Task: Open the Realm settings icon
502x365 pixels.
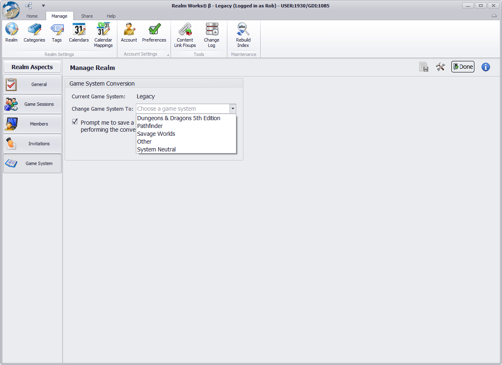Action: pyautogui.click(x=12, y=33)
